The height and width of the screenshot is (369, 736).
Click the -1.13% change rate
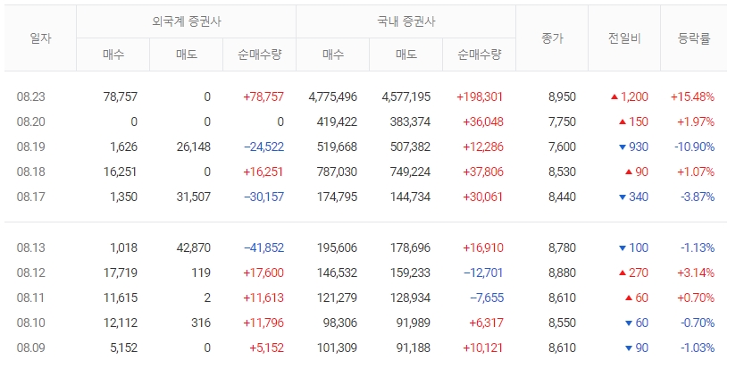click(x=698, y=247)
